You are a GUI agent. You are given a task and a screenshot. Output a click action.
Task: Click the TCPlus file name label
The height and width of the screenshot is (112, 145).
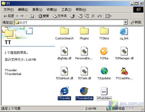(104, 58)
